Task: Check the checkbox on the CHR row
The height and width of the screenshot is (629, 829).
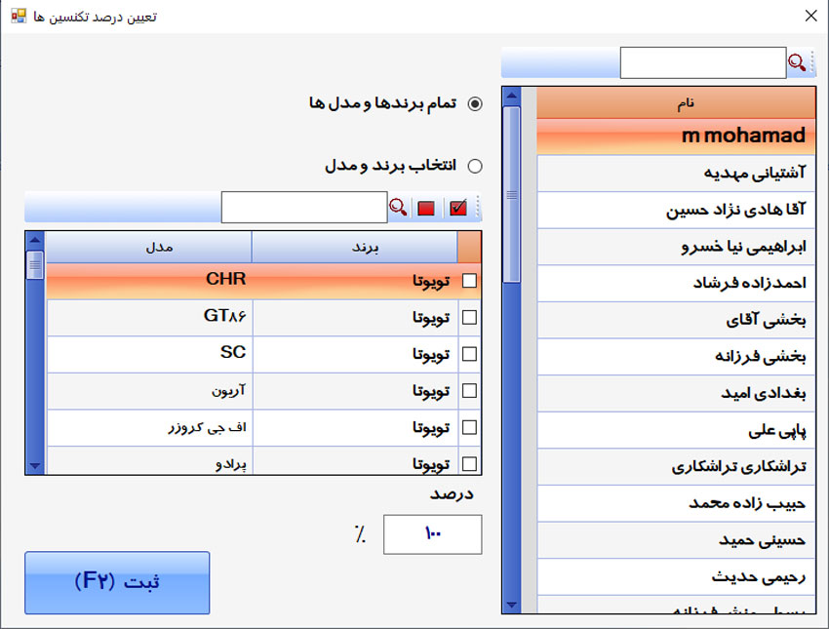Action: click(467, 280)
